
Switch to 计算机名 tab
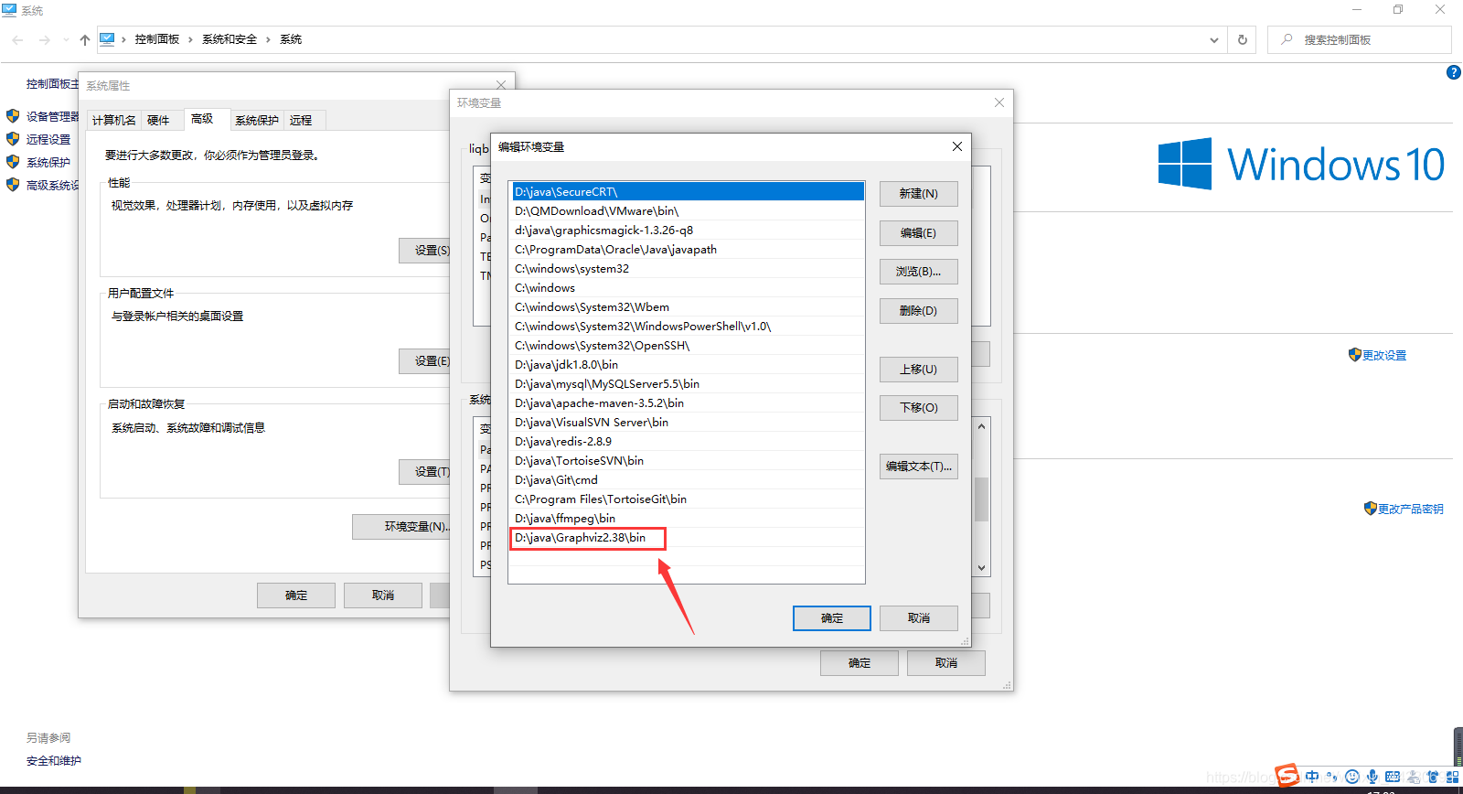click(114, 120)
